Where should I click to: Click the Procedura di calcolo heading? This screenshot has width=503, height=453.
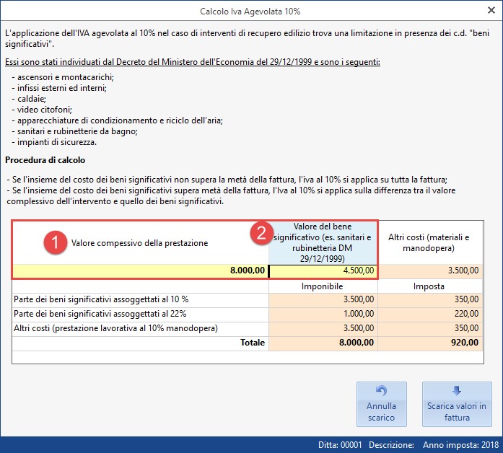tap(45, 160)
